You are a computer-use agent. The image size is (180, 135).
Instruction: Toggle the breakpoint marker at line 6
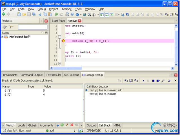pos(63,41)
